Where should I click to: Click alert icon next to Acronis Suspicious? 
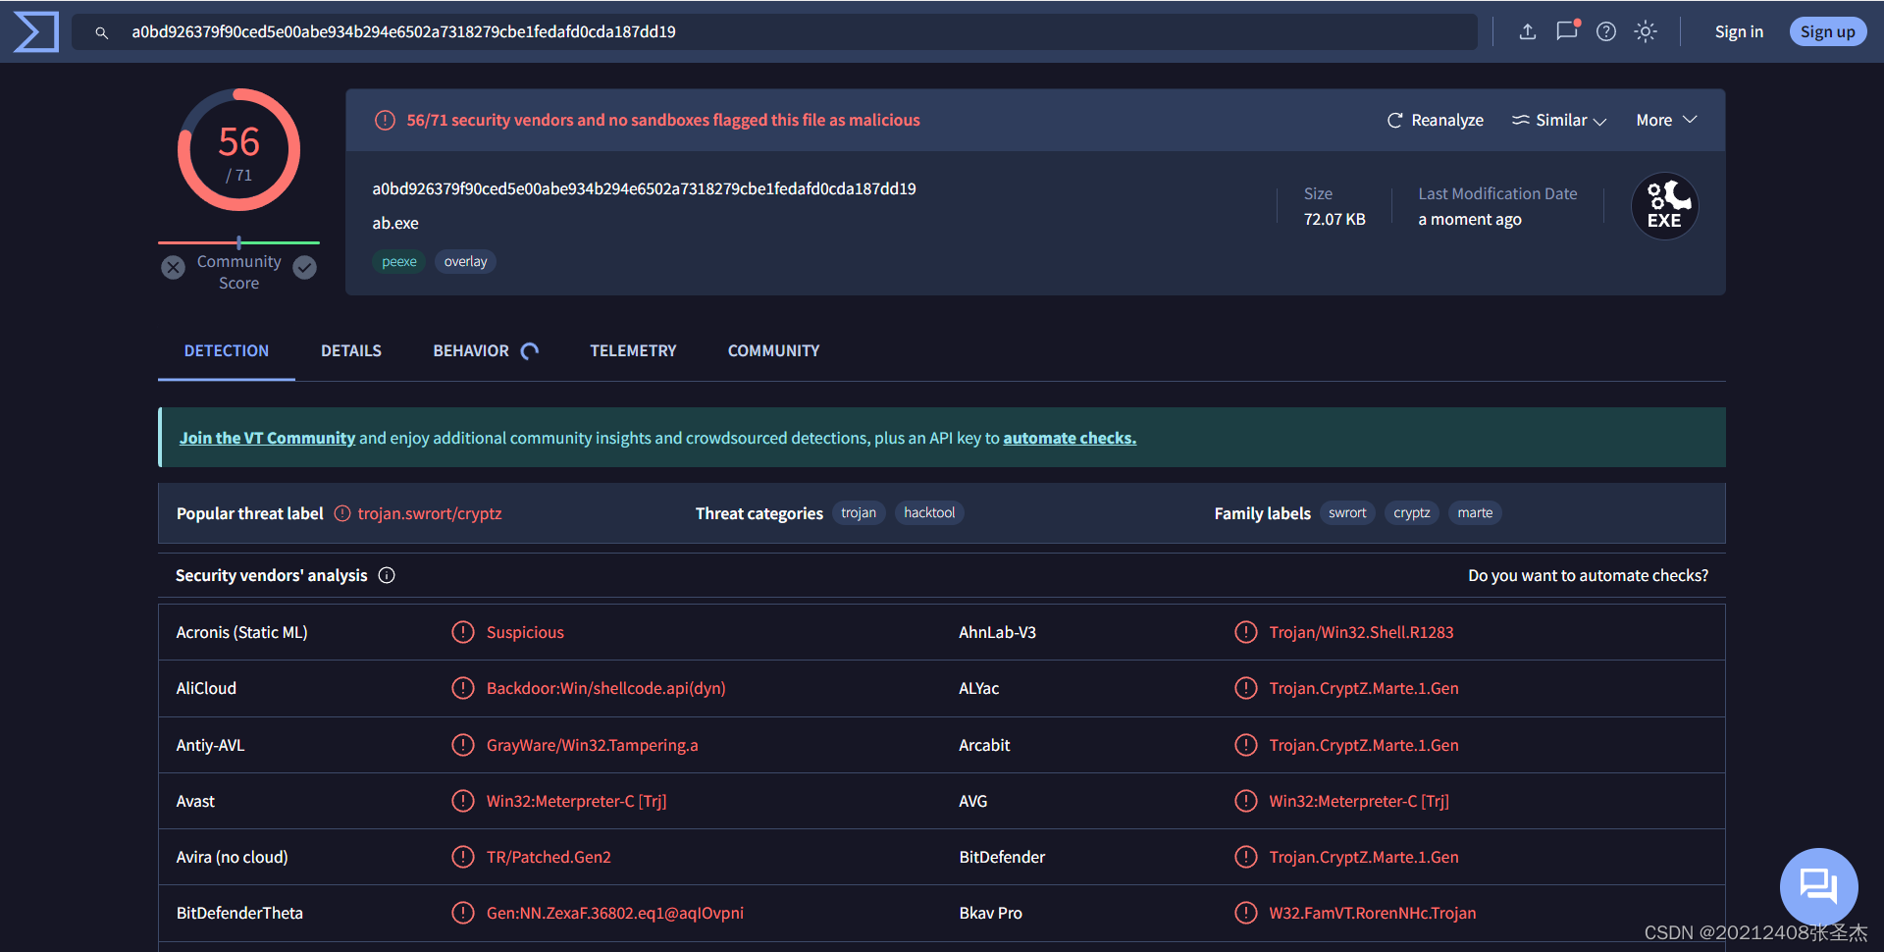pyautogui.click(x=463, y=632)
